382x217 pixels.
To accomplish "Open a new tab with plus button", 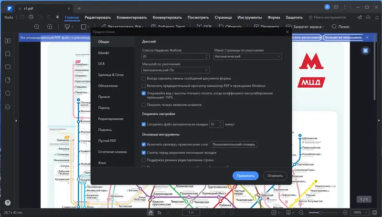I will coord(79,9).
